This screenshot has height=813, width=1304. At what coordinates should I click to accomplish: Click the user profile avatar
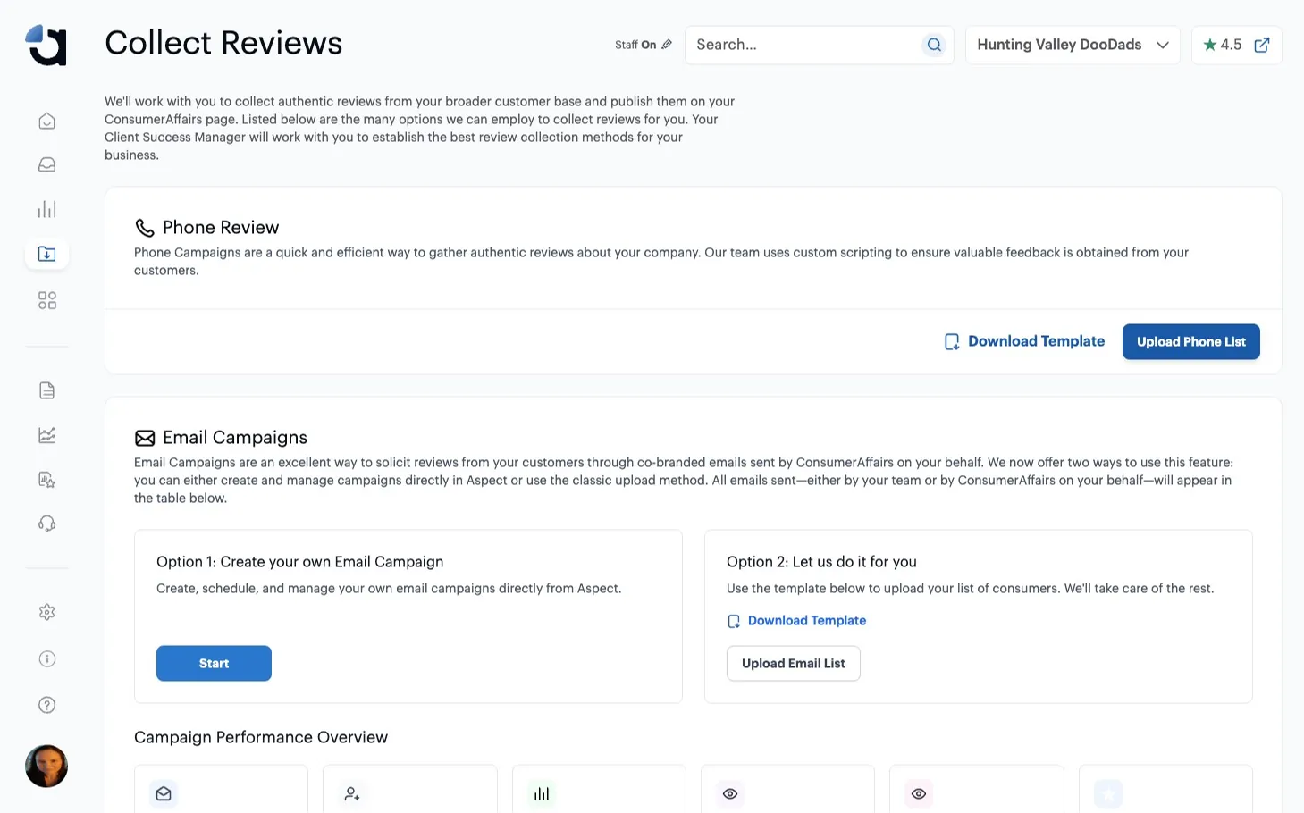click(x=46, y=766)
